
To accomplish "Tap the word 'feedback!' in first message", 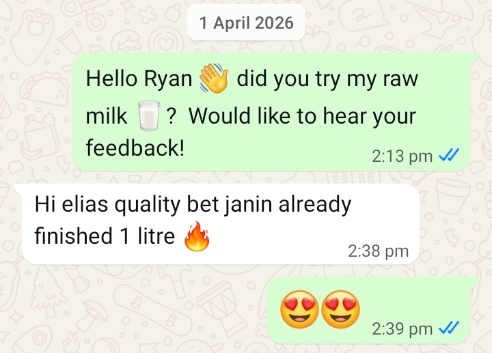I will point(135,147).
